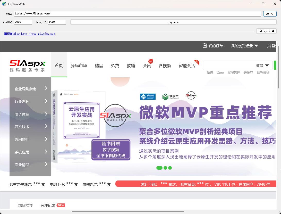Click the NEW ribbon on 智能会话
The width and height of the screenshot is (281, 214).
tap(197, 62)
